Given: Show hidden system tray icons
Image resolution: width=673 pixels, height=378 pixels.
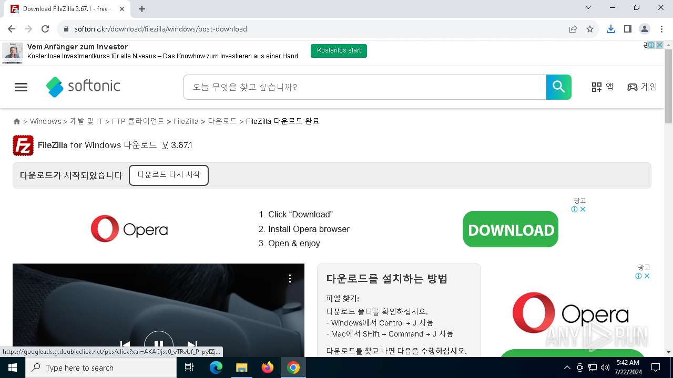Looking at the screenshot, I should (x=567, y=367).
